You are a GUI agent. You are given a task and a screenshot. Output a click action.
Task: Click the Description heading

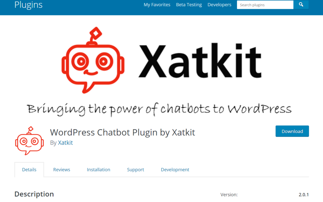tap(34, 194)
